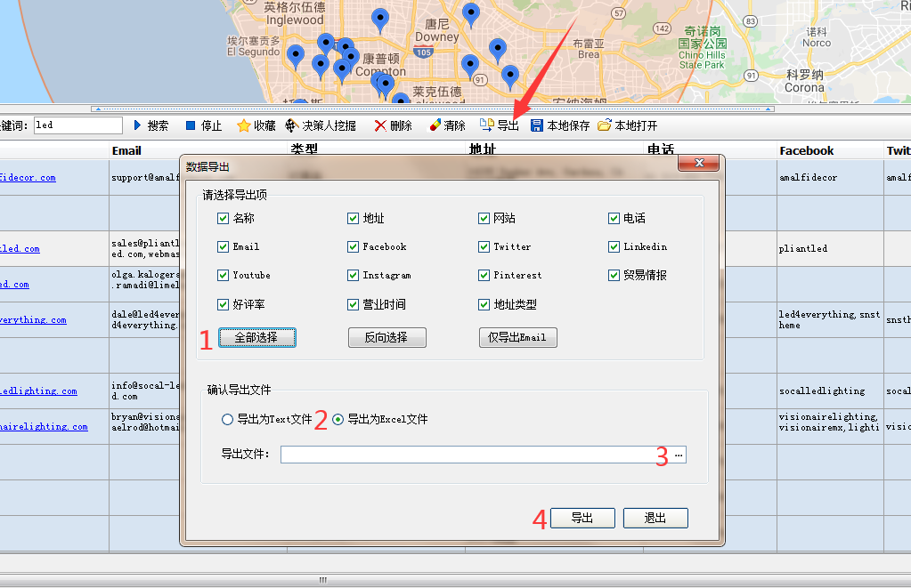Open file browser with ellipsis button
This screenshot has width=911, height=588.
pyautogui.click(x=678, y=455)
